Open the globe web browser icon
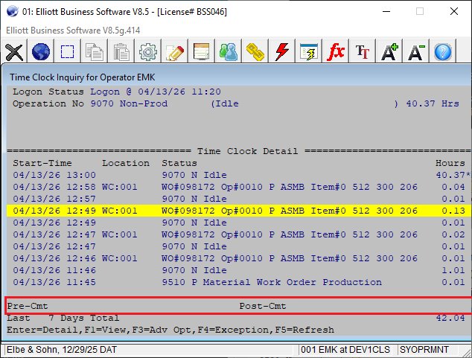The height and width of the screenshot is (358, 472). (41, 52)
